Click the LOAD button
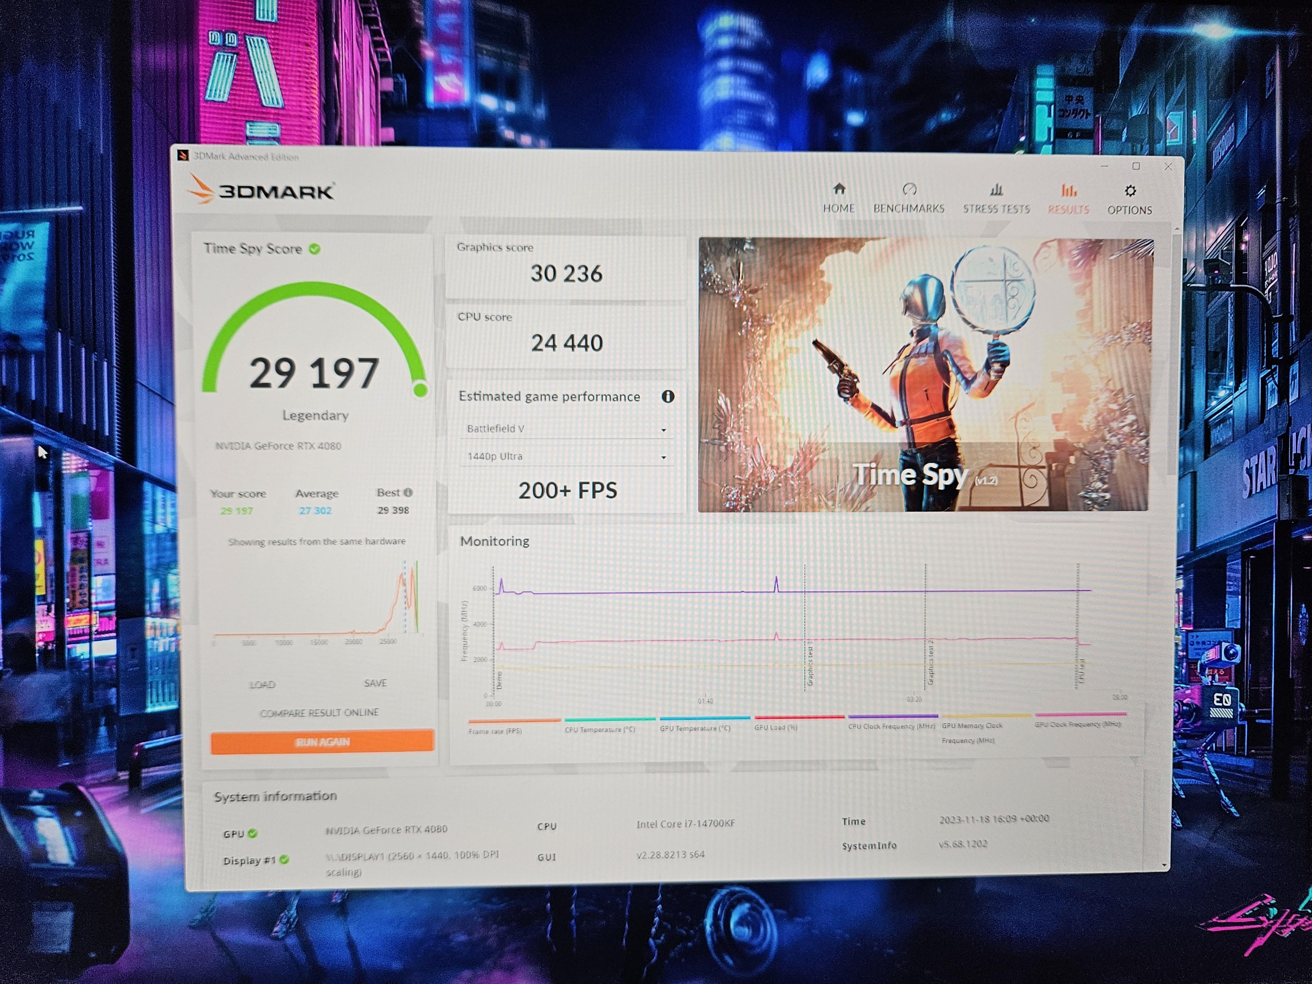This screenshot has width=1312, height=984. [x=262, y=685]
